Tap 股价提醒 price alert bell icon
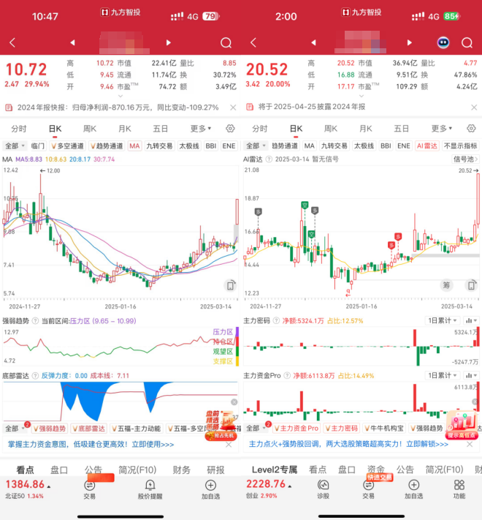 coord(150,489)
